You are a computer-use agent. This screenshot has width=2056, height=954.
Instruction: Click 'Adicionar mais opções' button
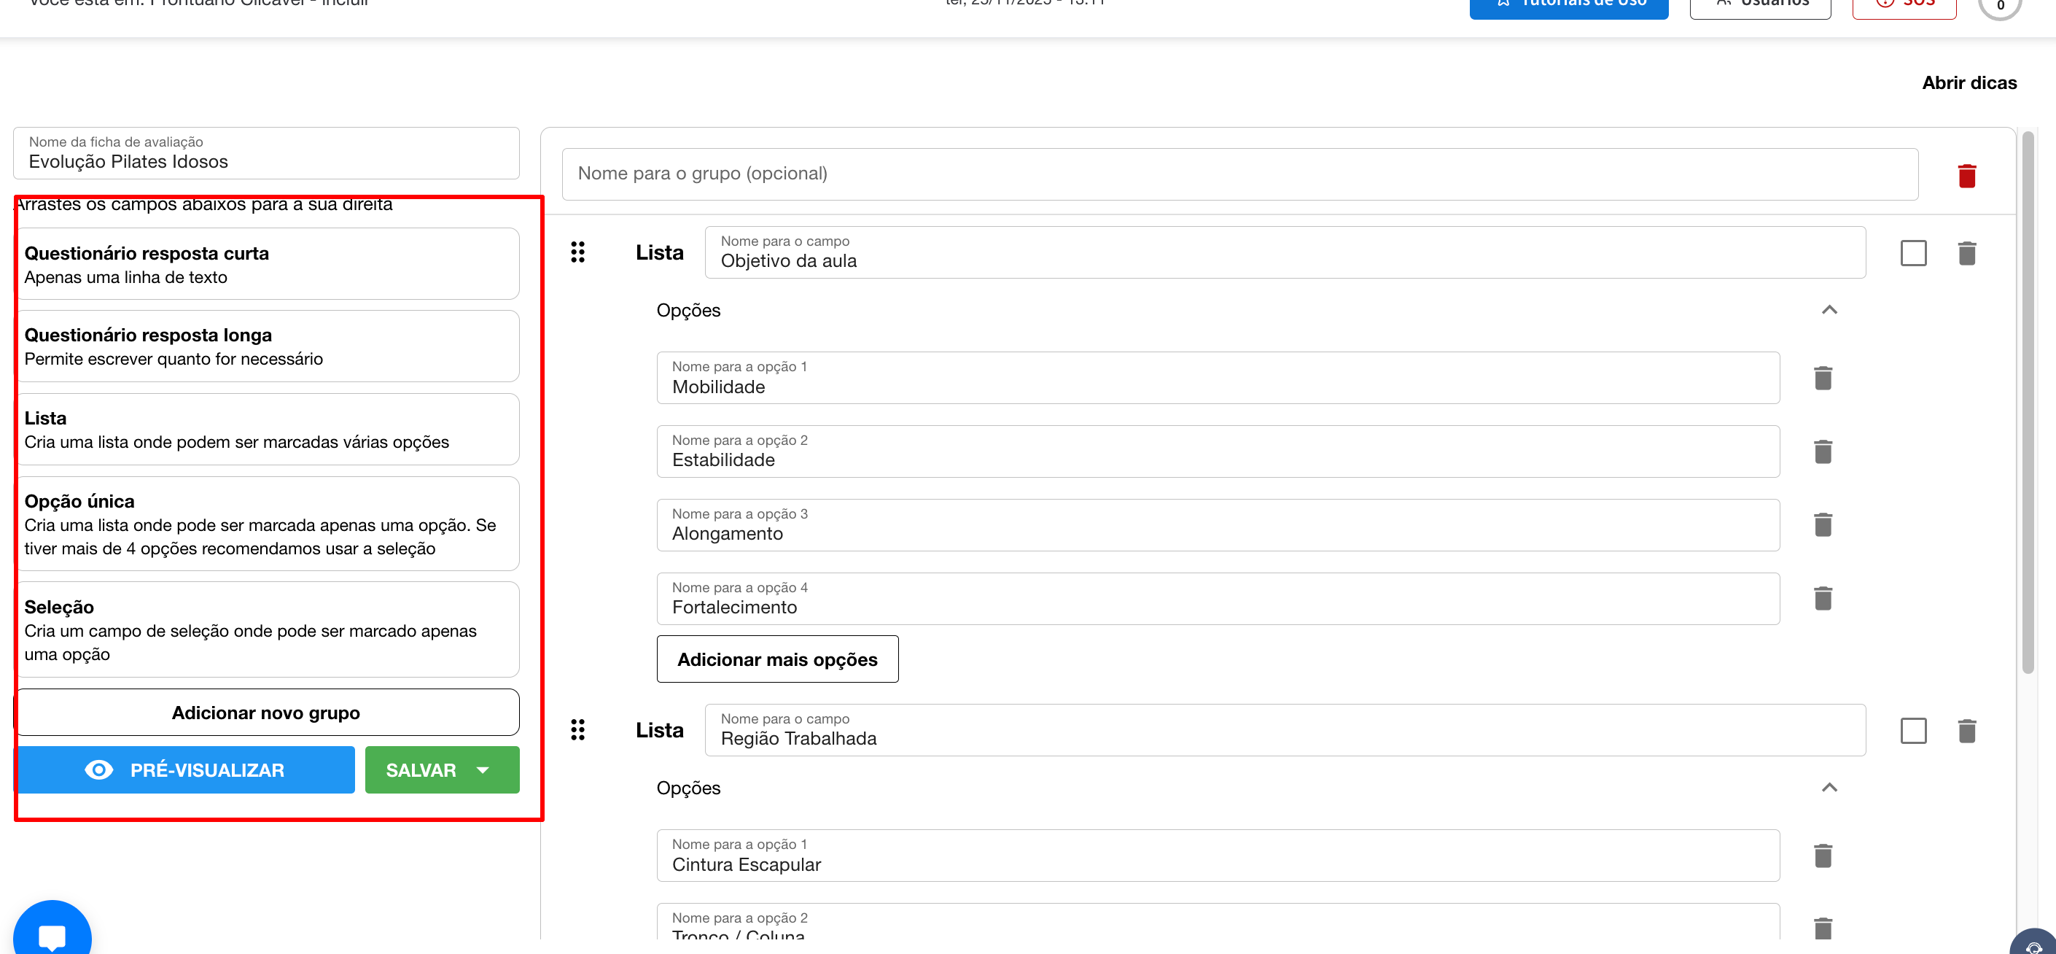point(776,659)
